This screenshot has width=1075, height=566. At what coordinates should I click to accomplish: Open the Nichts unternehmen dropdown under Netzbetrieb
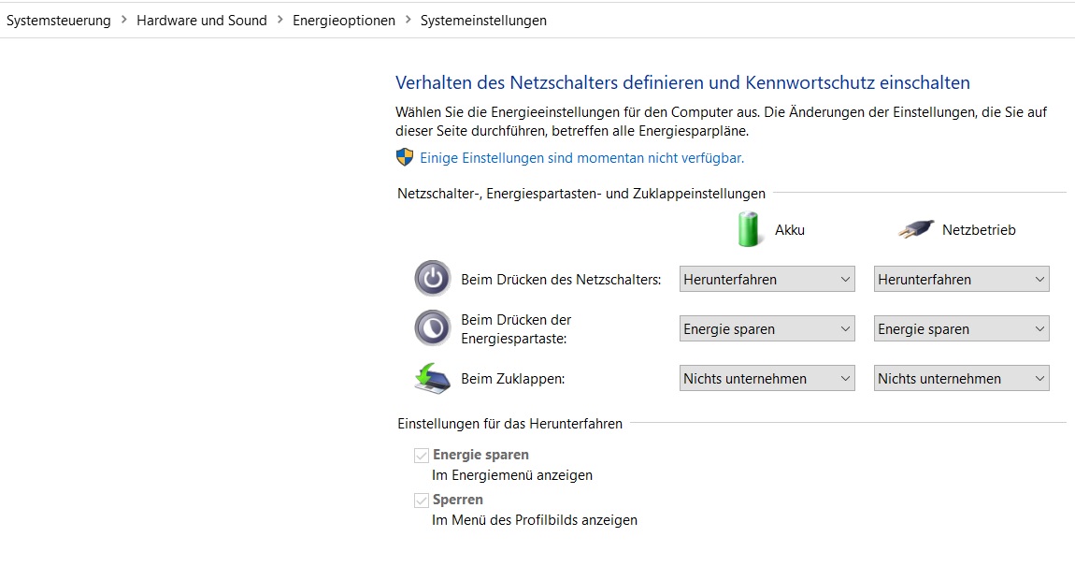pos(961,378)
